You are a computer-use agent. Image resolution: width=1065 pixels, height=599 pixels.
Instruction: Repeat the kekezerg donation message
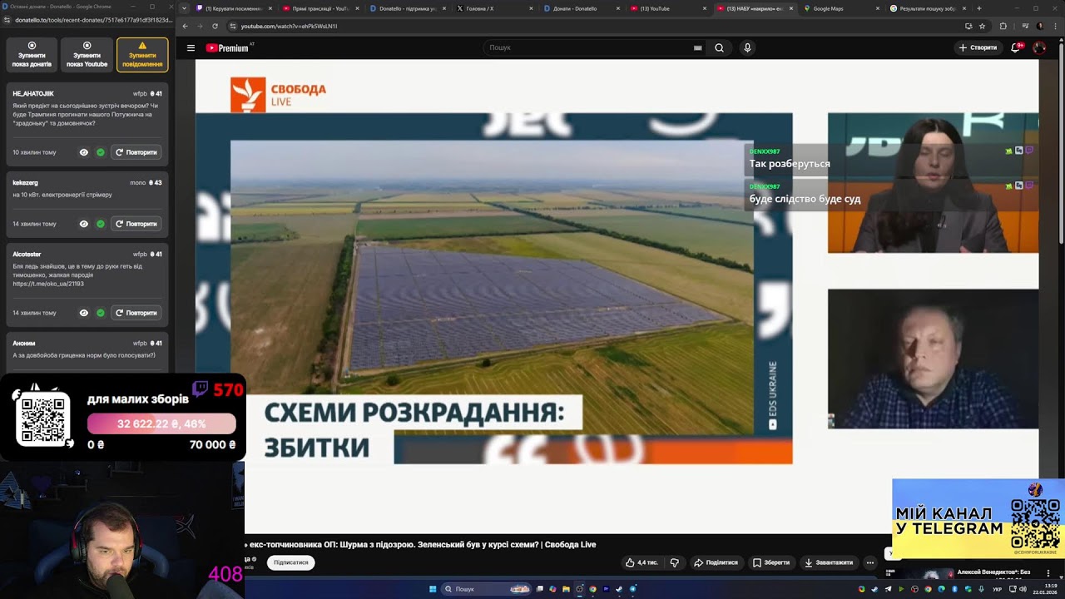[x=136, y=224]
